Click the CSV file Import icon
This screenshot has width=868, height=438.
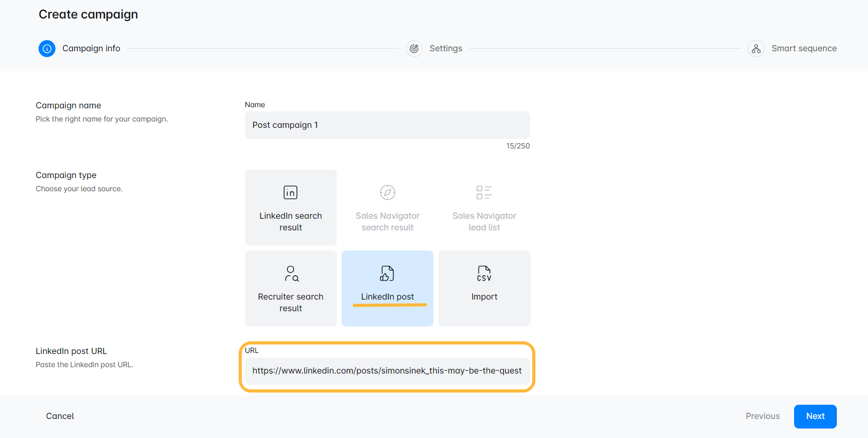tap(484, 273)
